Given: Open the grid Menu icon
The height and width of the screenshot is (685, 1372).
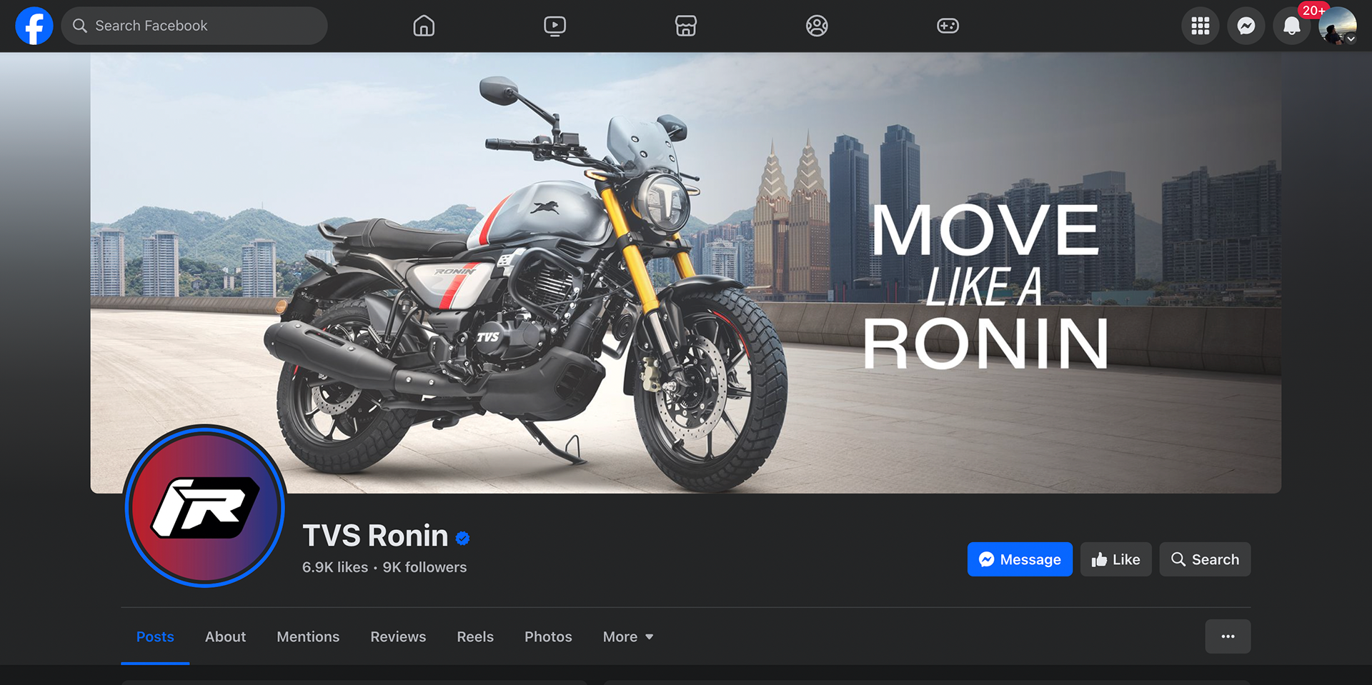Looking at the screenshot, I should point(1200,26).
